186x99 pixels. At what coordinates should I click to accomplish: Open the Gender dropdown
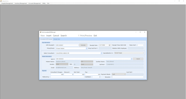[62, 64]
